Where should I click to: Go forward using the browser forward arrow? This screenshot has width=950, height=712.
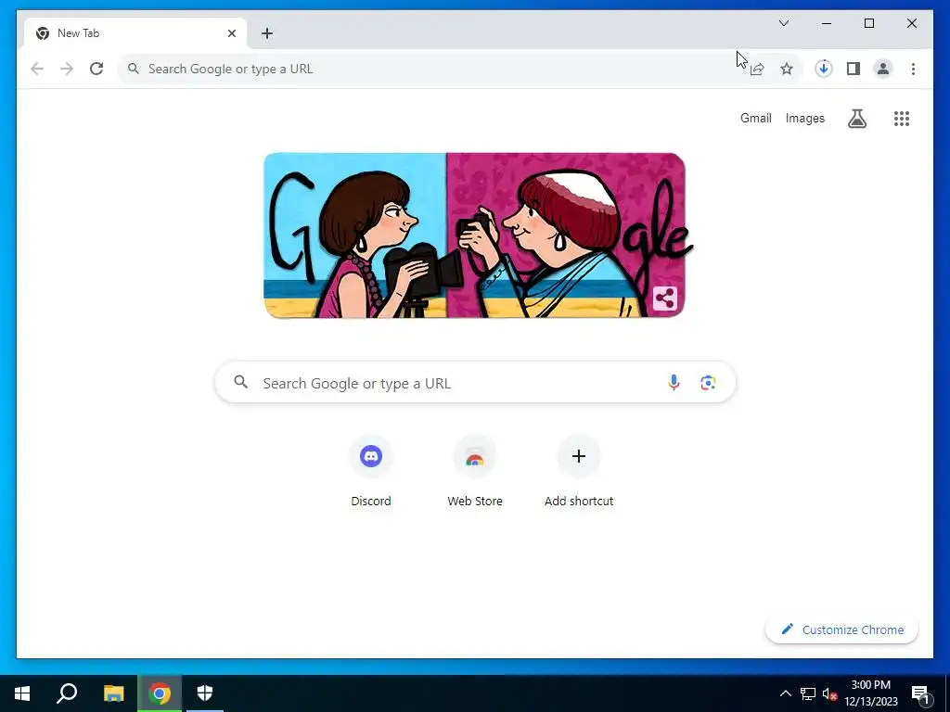67,69
